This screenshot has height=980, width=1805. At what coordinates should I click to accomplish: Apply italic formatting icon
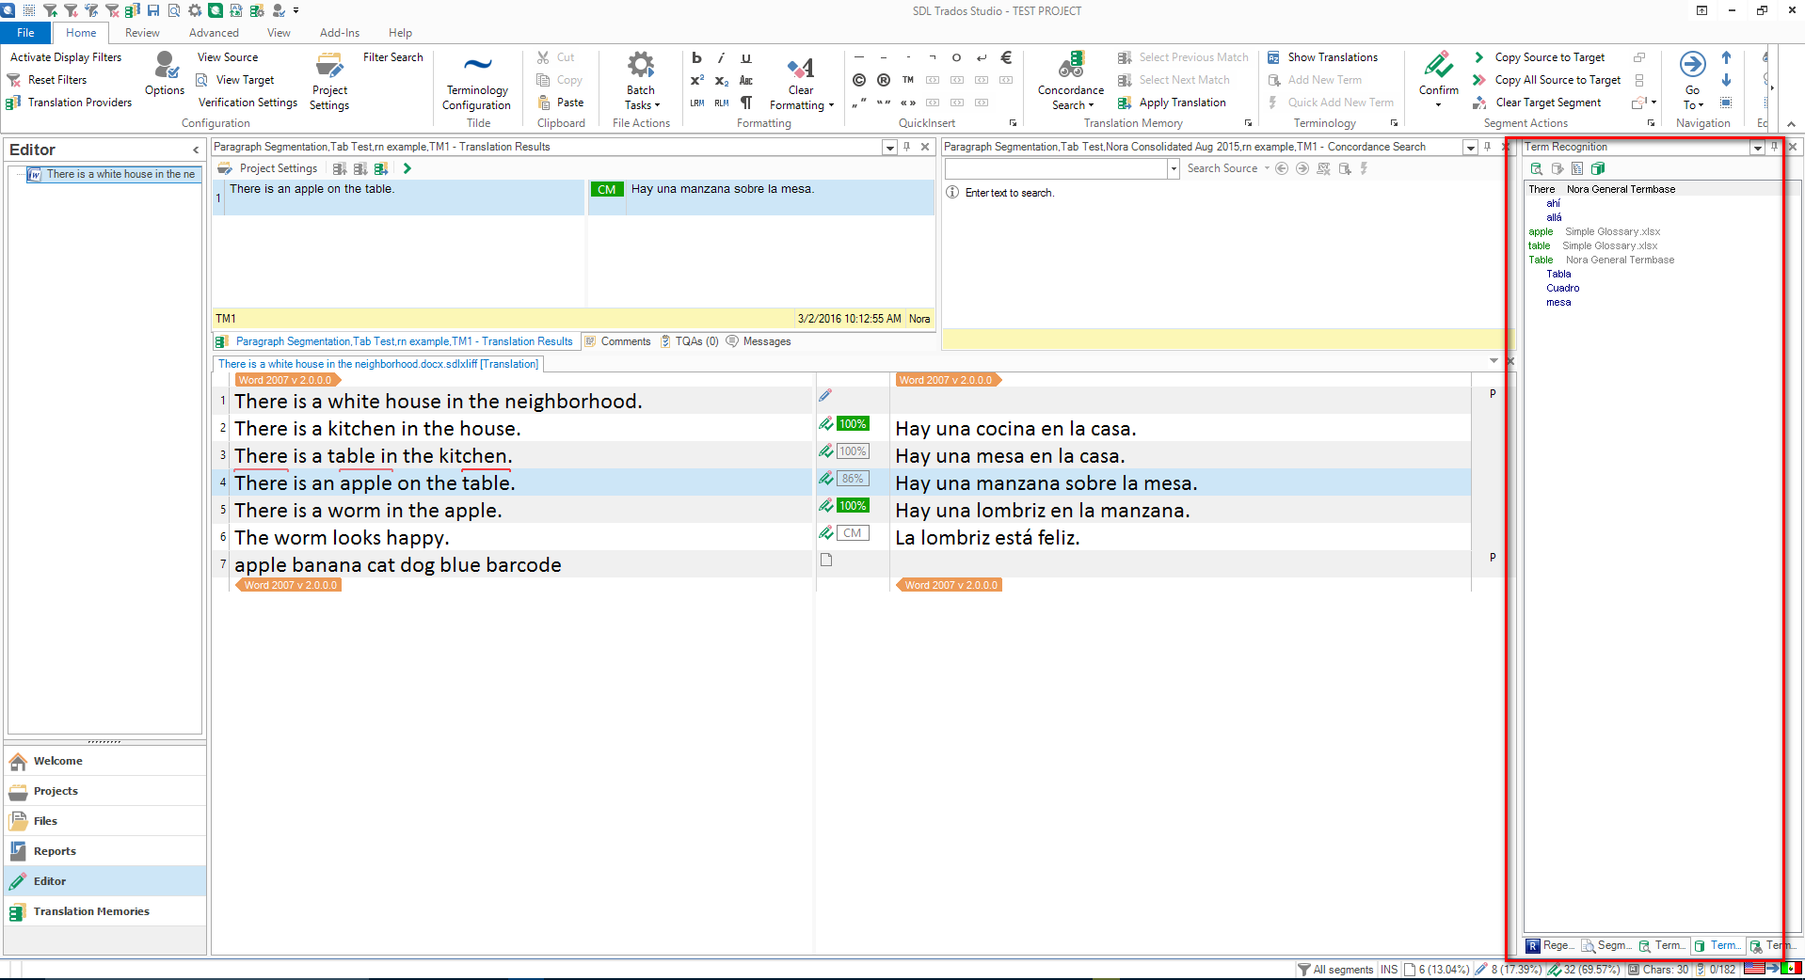click(x=721, y=57)
